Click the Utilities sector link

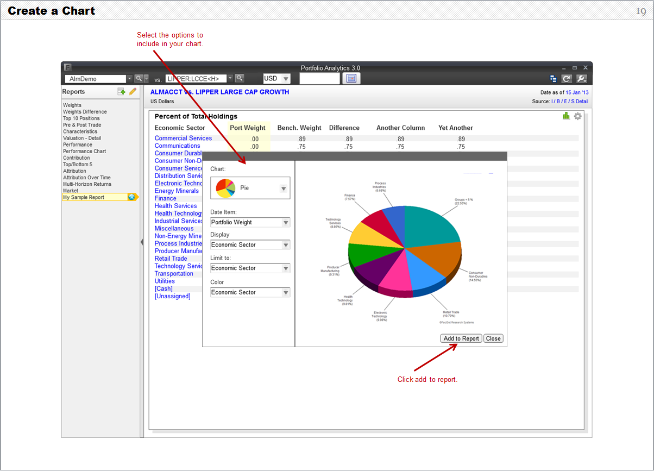165,281
